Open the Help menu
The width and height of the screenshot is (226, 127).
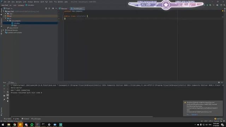pyautogui.click(x=66, y=2)
